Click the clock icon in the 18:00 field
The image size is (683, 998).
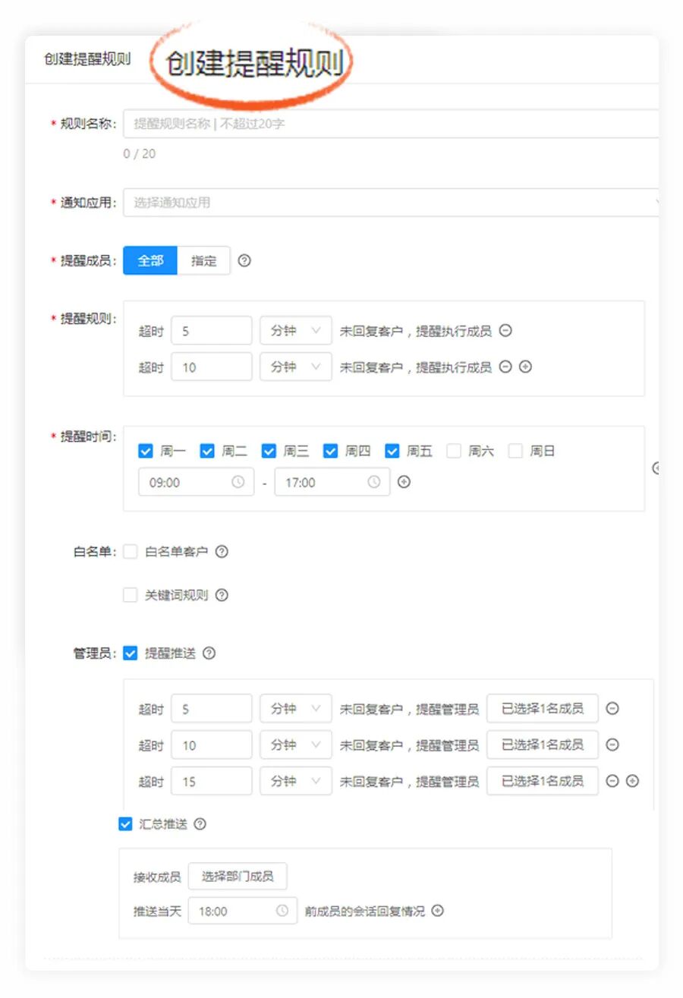point(283,911)
